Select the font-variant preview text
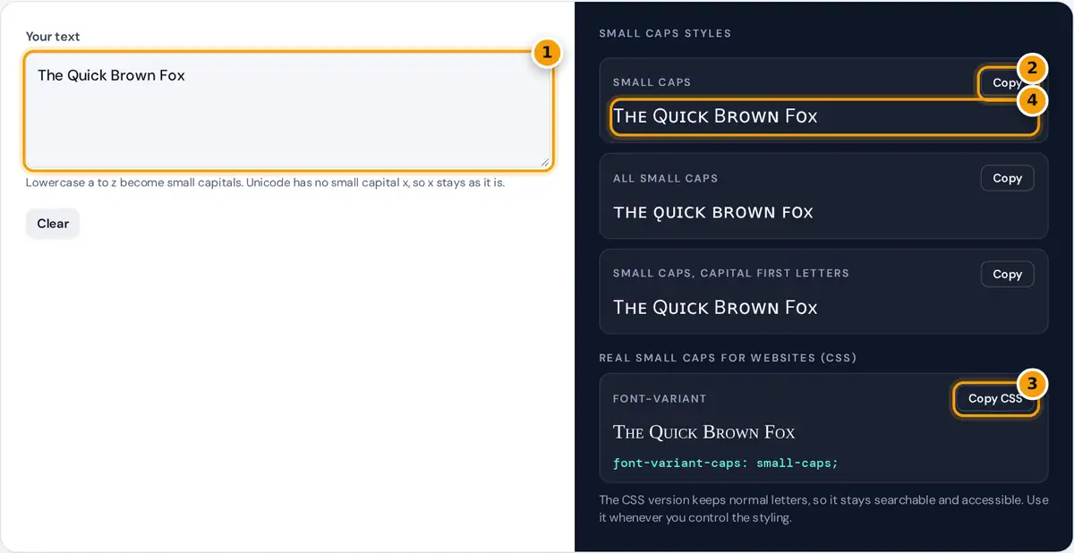Image resolution: width=1074 pixels, height=553 pixels. click(704, 432)
